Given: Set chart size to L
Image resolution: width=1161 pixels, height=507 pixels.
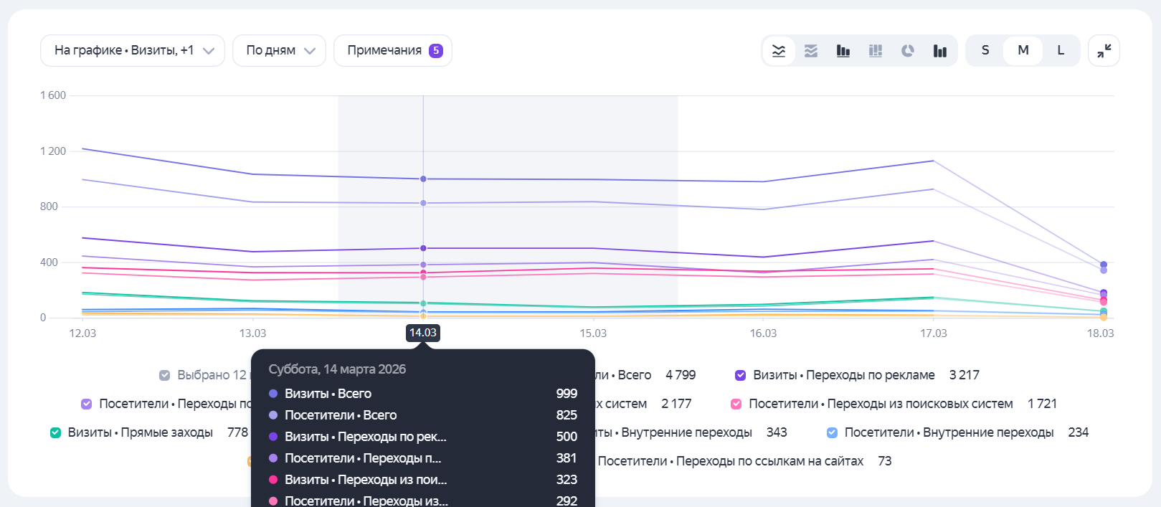Looking at the screenshot, I should (1061, 51).
